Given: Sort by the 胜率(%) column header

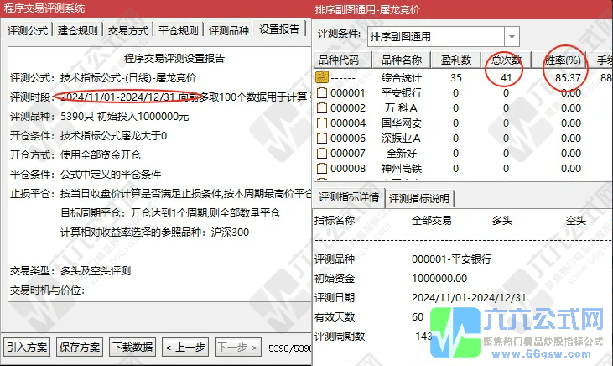Looking at the screenshot, I should tap(563, 60).
